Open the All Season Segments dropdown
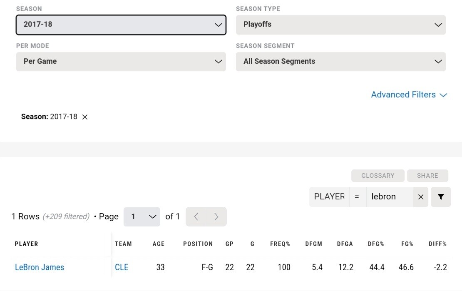Image resolution: width=462 pixels, height=291 pixels. (340, 62)
